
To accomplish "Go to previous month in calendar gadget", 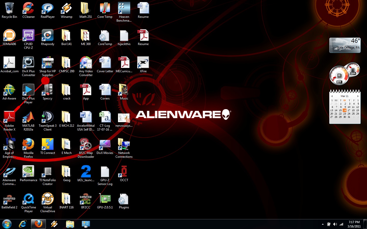I will (x=332, y=96).
